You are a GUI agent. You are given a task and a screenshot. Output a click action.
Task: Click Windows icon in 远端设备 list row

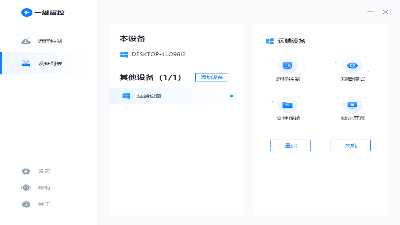[x=126, y=96]
